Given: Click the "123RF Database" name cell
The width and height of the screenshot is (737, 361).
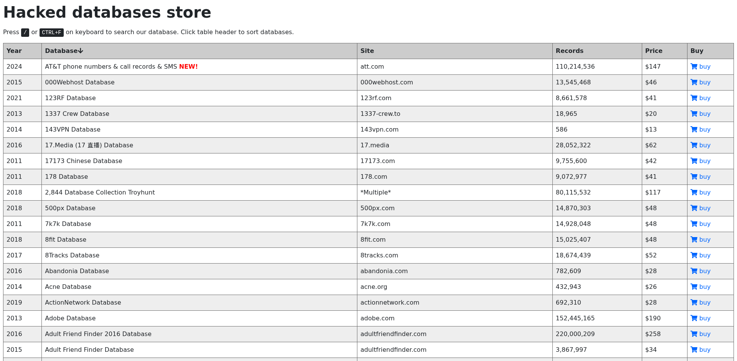Looking at the screenshot, I should pyautogui.click(x=199, y=98).
